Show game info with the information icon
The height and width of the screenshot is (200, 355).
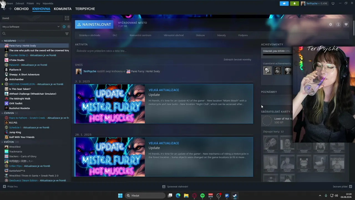pyautogui.click(x=338, y=24)
